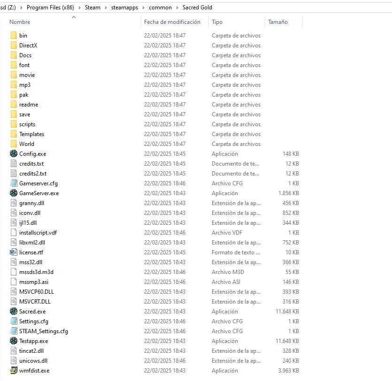392x381 pixels.
Task: Click the installscript.vdf blank file icon
Action: click(x=14, y=233)
